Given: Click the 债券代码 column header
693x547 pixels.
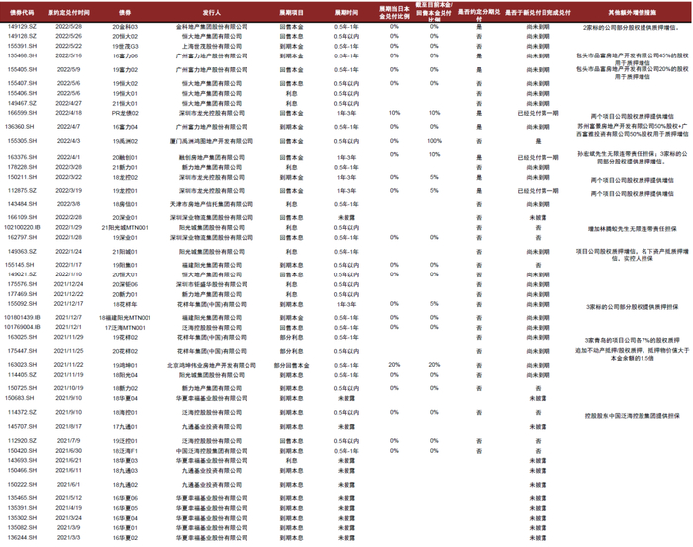Looking at the screenshot, I should click(x=22, y=13).
